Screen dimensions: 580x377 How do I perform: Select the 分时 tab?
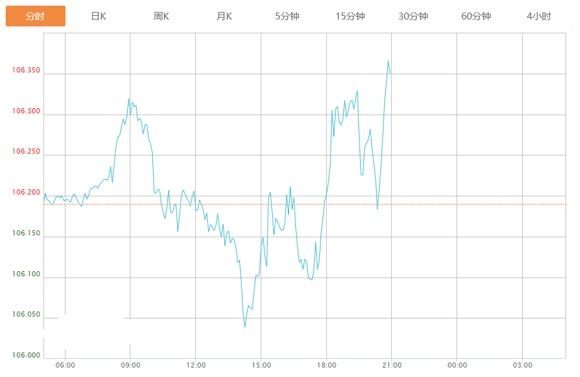(x=35, y=16)
